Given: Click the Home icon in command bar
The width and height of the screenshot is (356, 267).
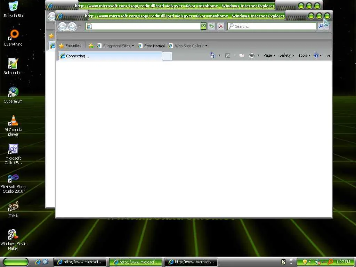Looking at the screenshot, I should pos(212,55).
